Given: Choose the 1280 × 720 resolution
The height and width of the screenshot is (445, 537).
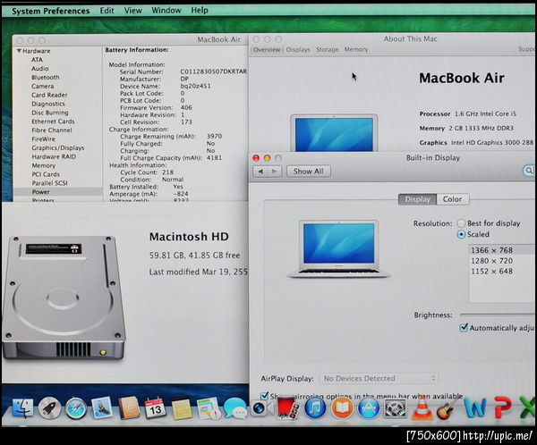Looking at the screenshot, I should [502, 261].
